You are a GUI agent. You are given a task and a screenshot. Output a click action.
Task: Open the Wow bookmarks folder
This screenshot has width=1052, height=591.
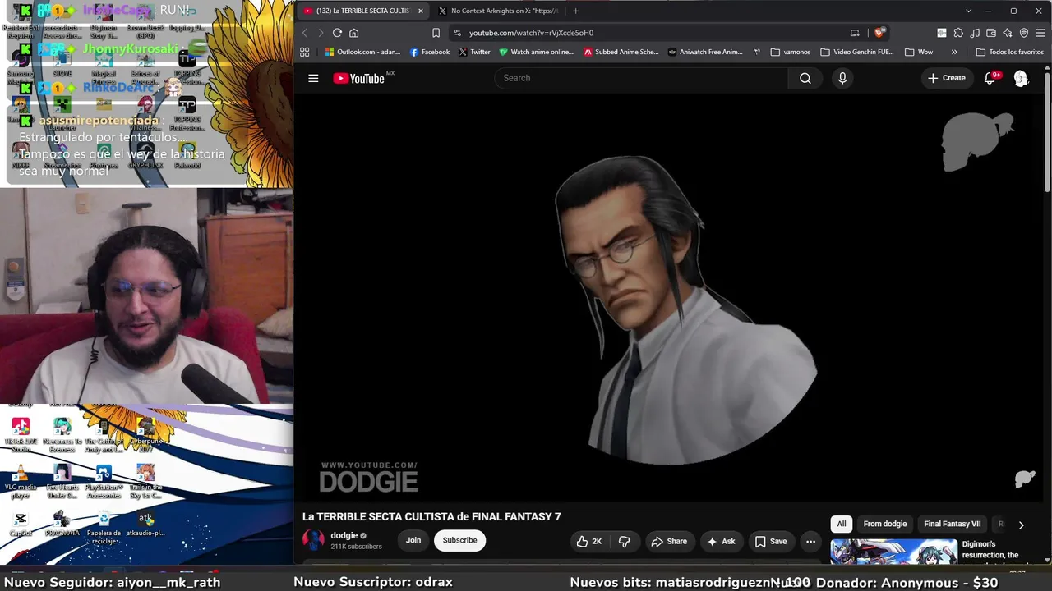[919, 52]
